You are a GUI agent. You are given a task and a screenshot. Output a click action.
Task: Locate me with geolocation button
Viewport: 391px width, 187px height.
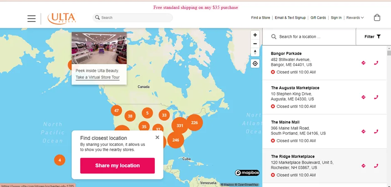tap(255, 64)
